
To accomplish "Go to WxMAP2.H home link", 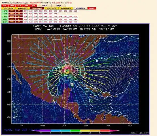I will pyautogui.click(x=80, y=8).
